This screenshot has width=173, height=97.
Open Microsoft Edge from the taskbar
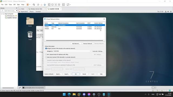click(69, 94)
